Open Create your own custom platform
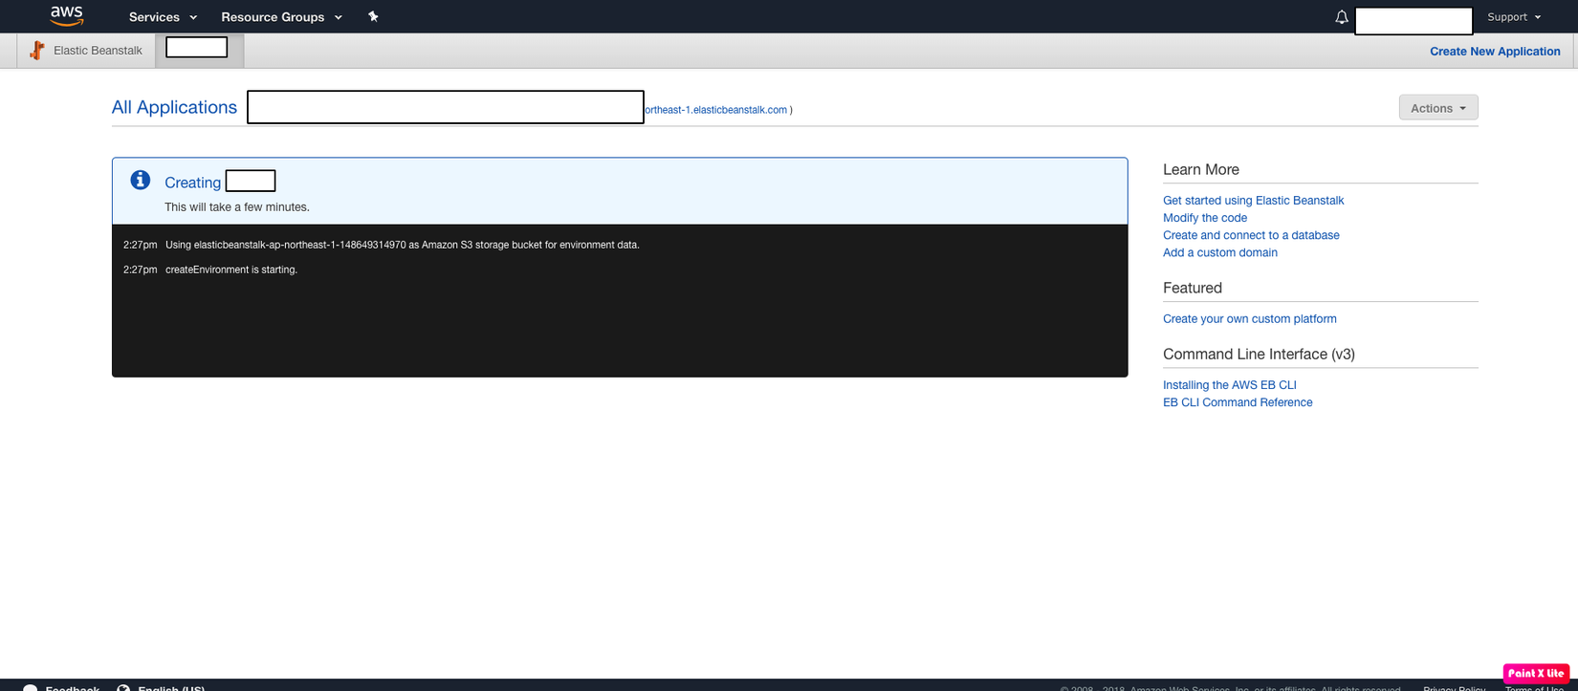Image resolution: width=1578 pixels, height=691 pixels. tap(1250, 319)
